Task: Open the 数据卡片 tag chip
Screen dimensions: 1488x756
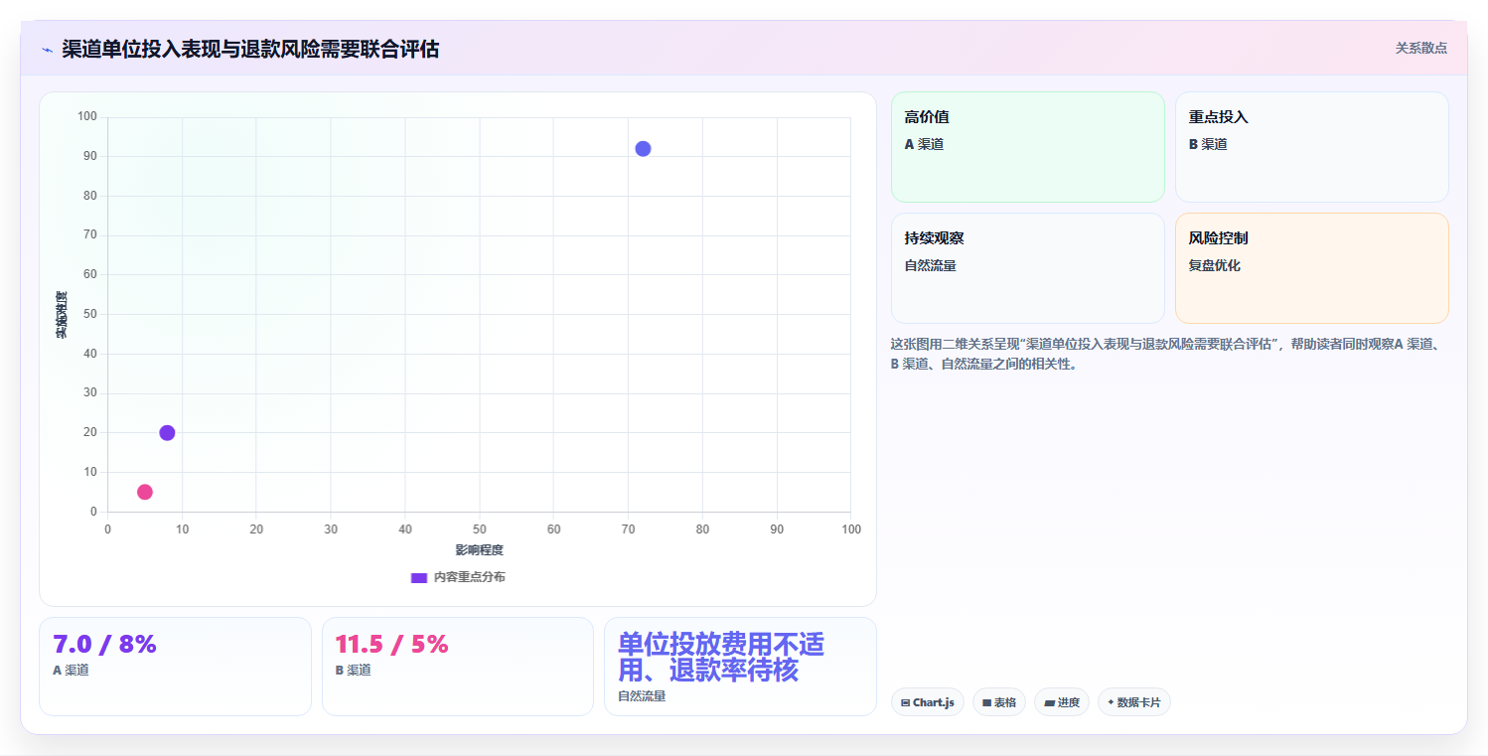Action: 1134,702
